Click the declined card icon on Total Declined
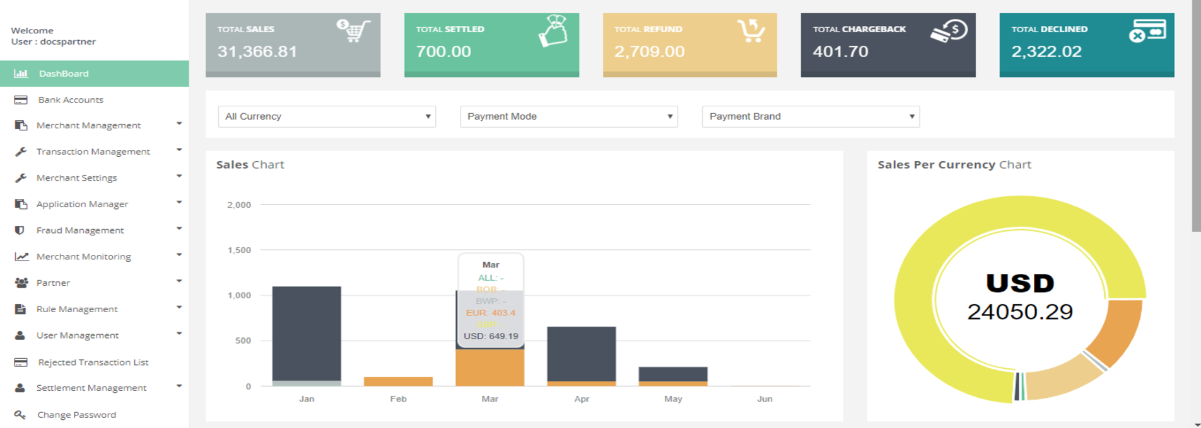The width and height of the screenshot is (1201, 428). pyautogui.click(x=1147, y=31)
